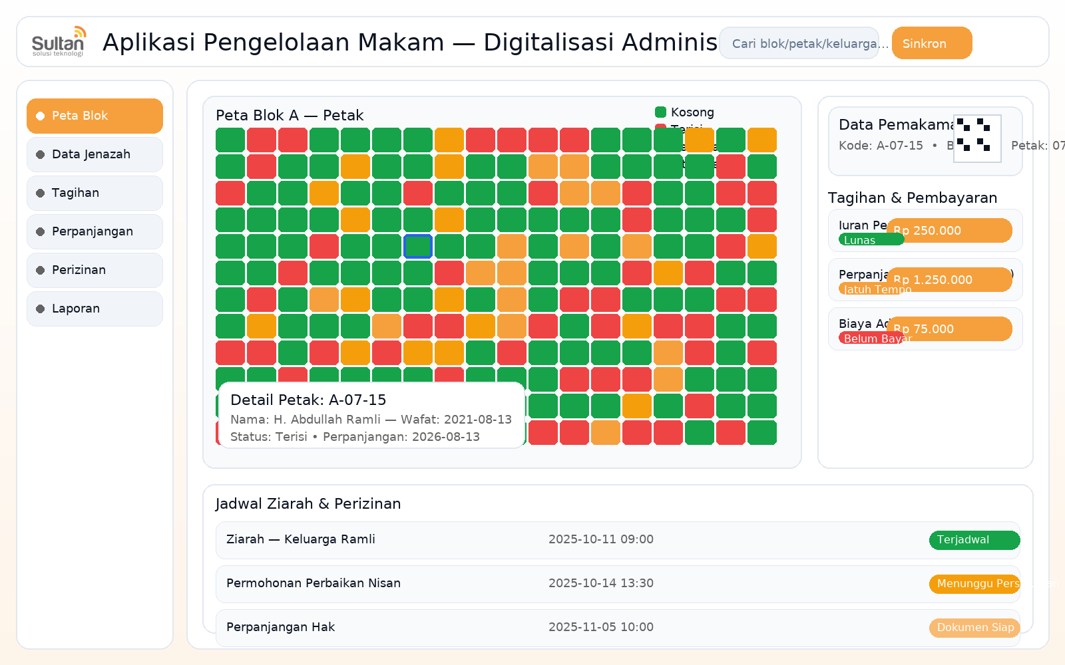Click the Data Jenazah sidebar icon
This screenshot has width=1065, height=665.
pos(40,154)
